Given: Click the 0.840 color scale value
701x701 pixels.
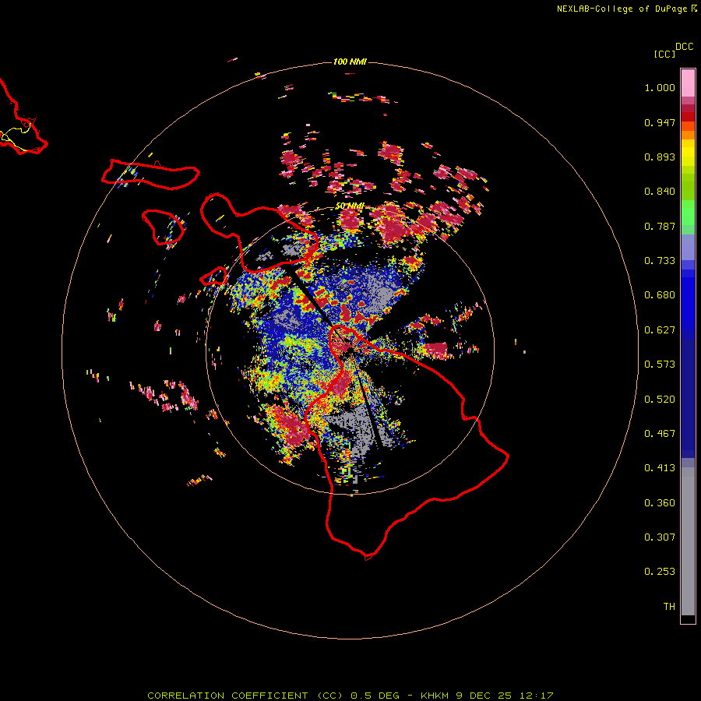Looking at the screenshot, I should (x=660, y=192).
